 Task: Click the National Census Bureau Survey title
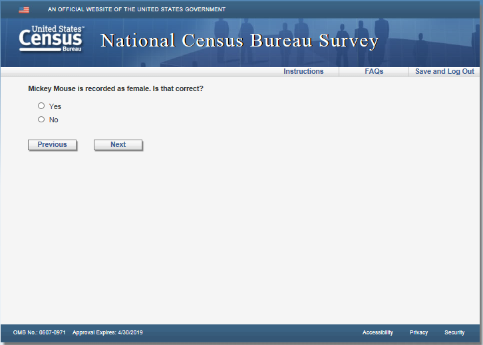[x=240, y=41]
